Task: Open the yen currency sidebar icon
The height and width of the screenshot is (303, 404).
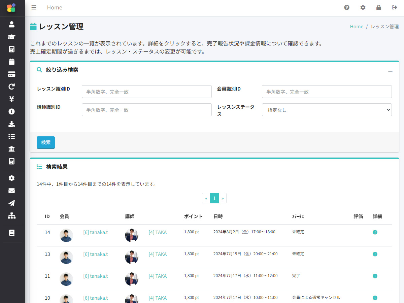Action: 12,99
